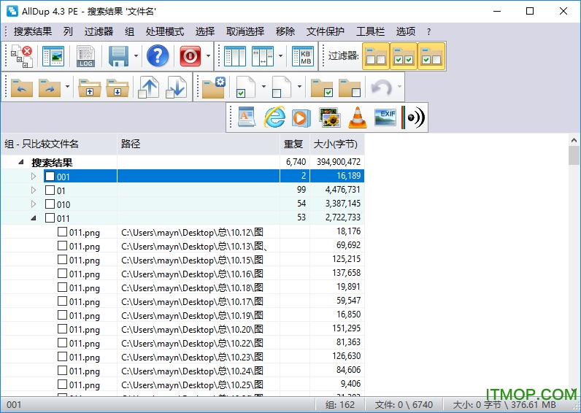Collapse the expanded group 011
Image resolution: width=581 pixels, height=413 pixels.
pos(33,218)
